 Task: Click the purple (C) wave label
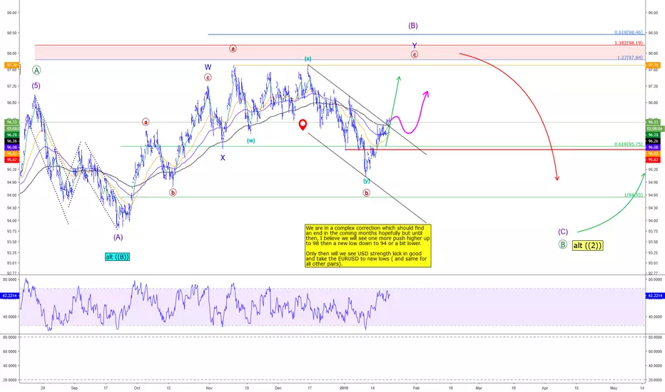(x=563, y=232)
